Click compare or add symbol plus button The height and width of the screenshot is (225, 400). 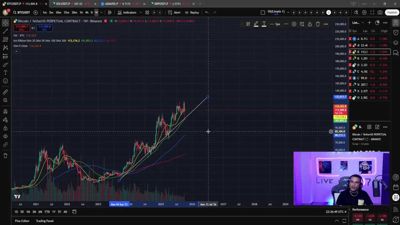pos(36,12)
